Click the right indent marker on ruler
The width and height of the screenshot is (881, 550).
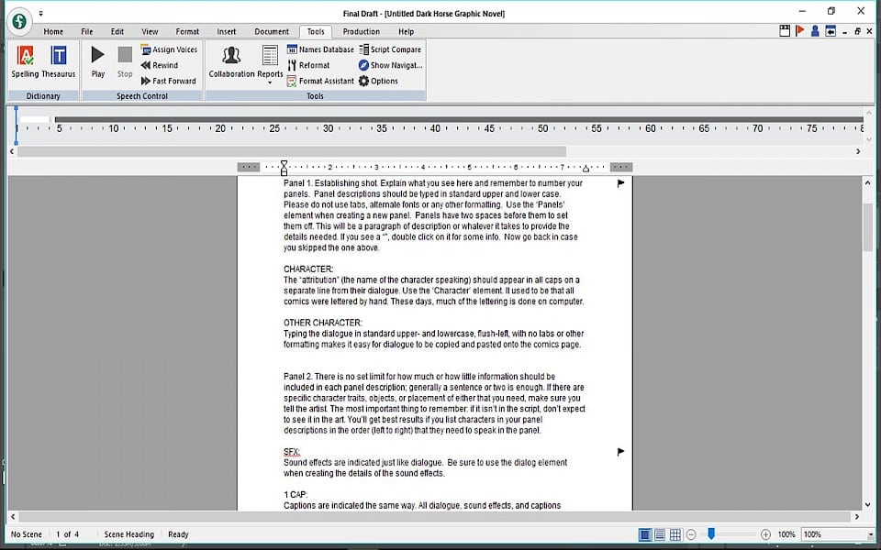tap(585, 169)
